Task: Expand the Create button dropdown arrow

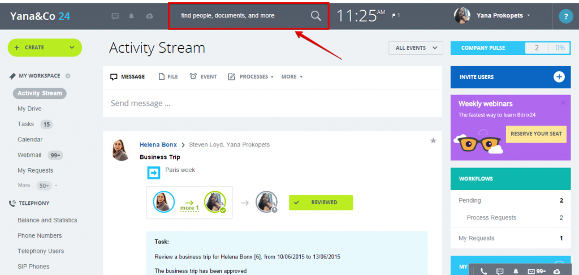Action: pyautogui.click(x=72, y=48)
